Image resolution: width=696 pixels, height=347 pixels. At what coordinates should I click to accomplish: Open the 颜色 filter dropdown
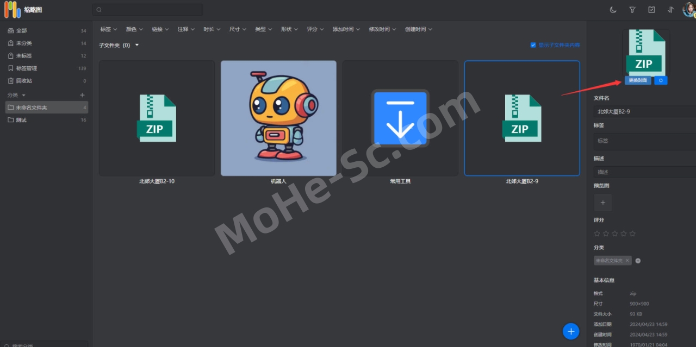(x=134, y=29)
